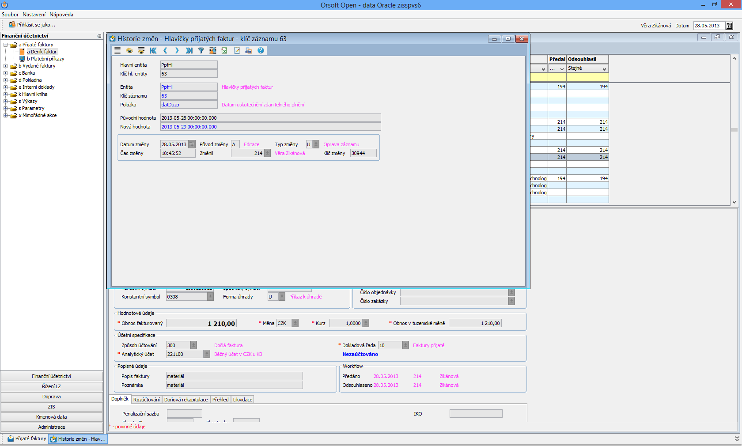Switch to Rozúčtování tab
The width and height of the screenshot is (742, 446).
147,400
